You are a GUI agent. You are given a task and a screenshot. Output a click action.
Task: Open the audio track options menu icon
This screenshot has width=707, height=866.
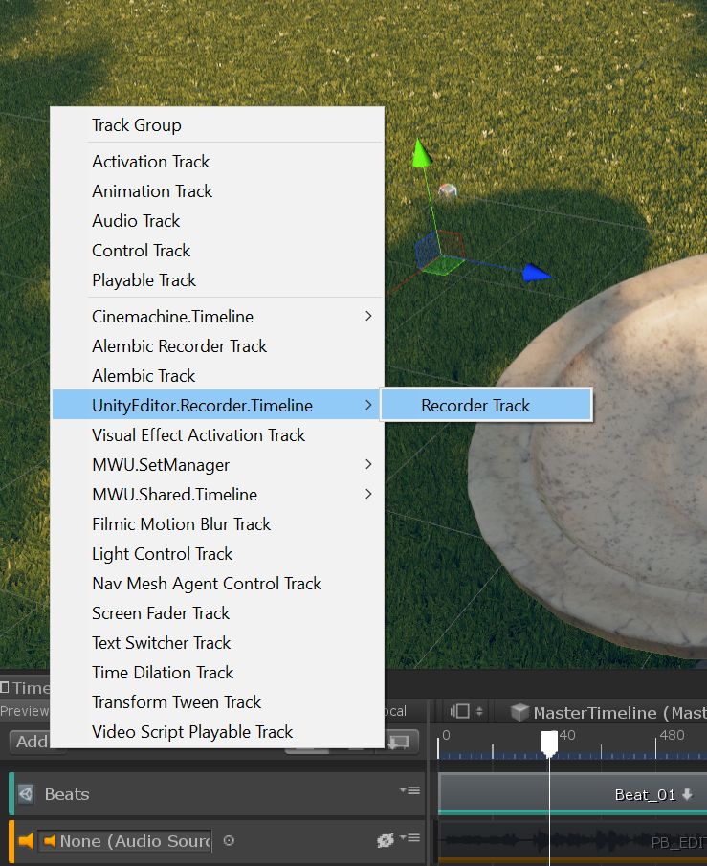[x=409, y=837]
